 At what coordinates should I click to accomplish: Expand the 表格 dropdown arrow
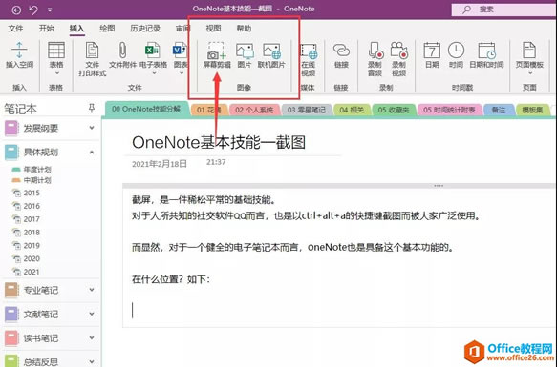pos(57,73)
